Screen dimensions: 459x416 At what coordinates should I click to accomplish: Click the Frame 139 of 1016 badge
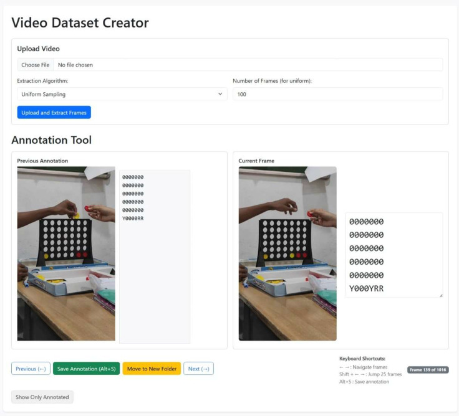click(x=428, y=370)
